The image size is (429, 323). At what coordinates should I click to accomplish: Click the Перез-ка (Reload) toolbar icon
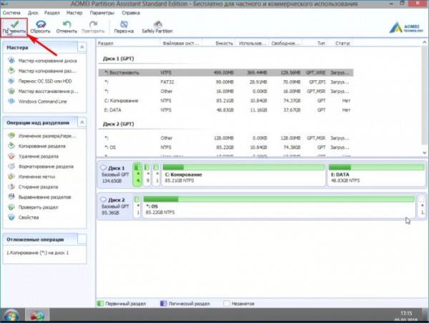tap(124, 24)
